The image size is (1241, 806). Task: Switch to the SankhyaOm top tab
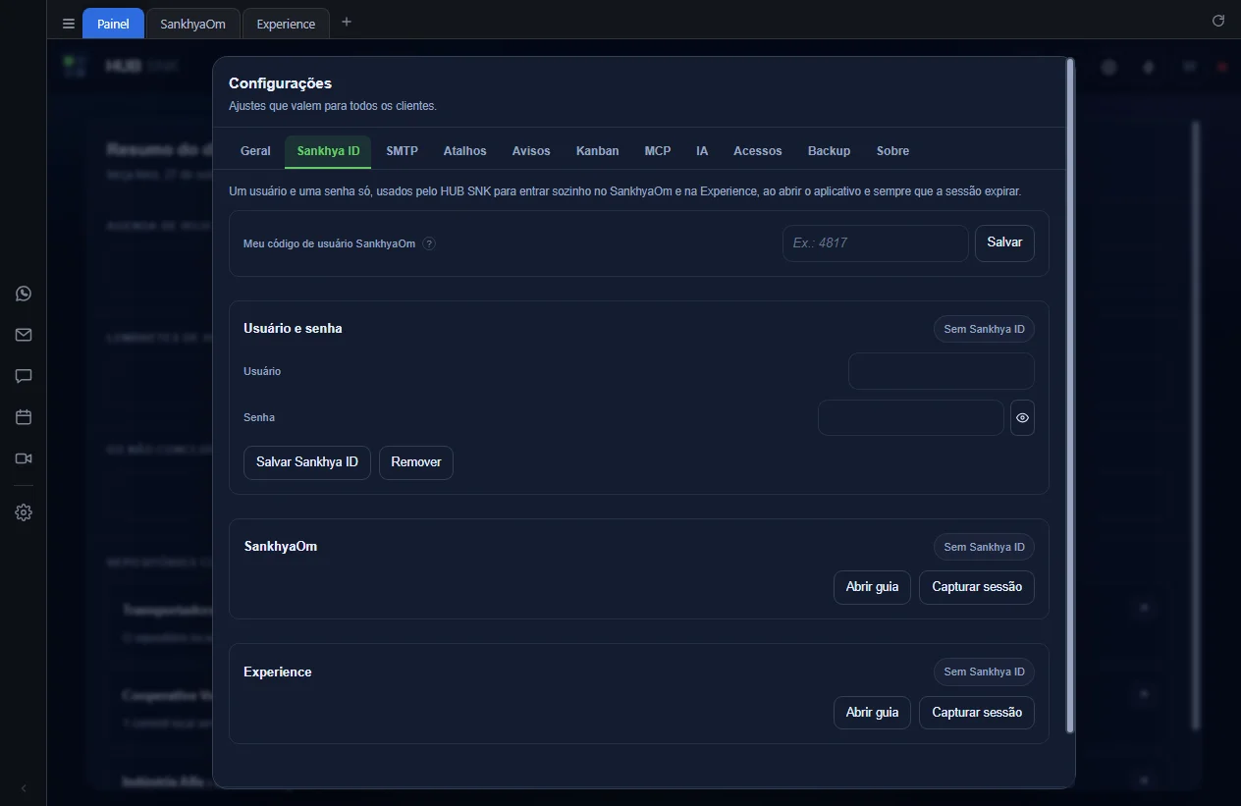pos(192,24)
